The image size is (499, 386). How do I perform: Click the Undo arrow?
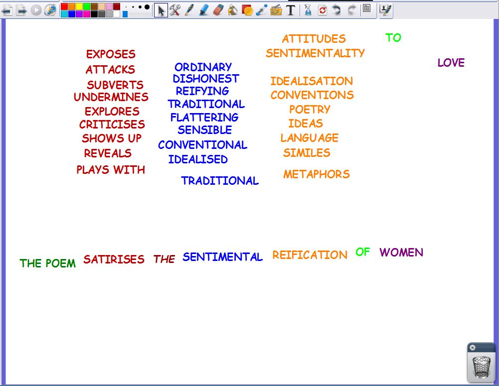pyautogui.click(x=336, y=10)
